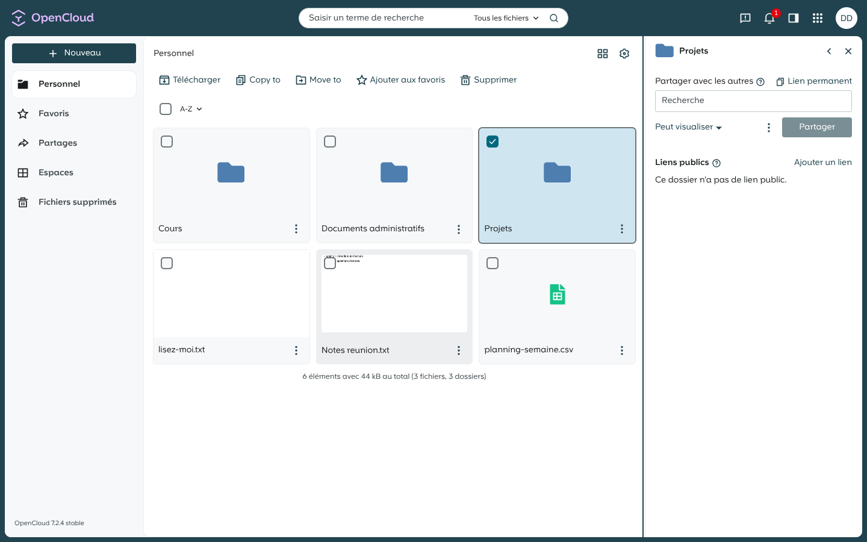Viewport: 867px width, 542px height.
Task: Open the DD user account avatar
Action: click(x=847, y=18)
